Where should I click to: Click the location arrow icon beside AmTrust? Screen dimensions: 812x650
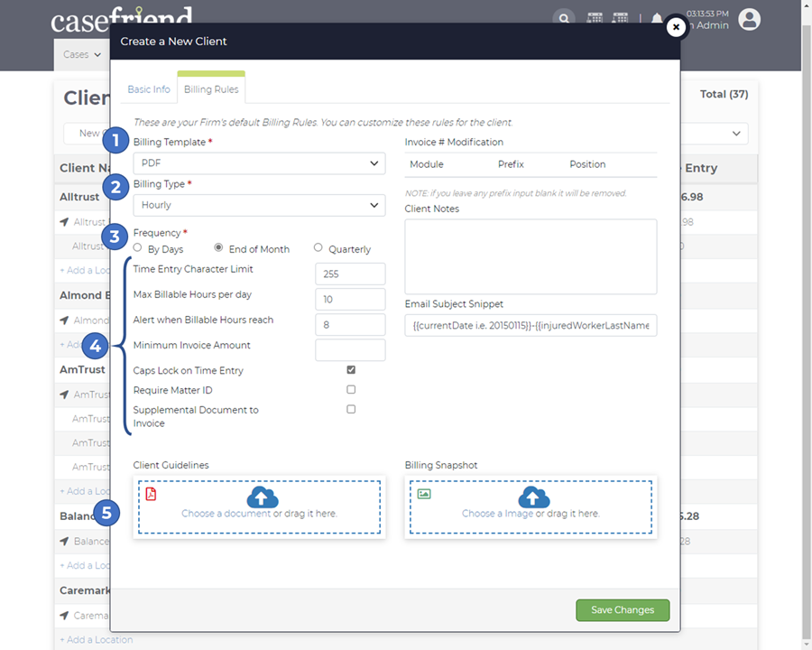64,395
